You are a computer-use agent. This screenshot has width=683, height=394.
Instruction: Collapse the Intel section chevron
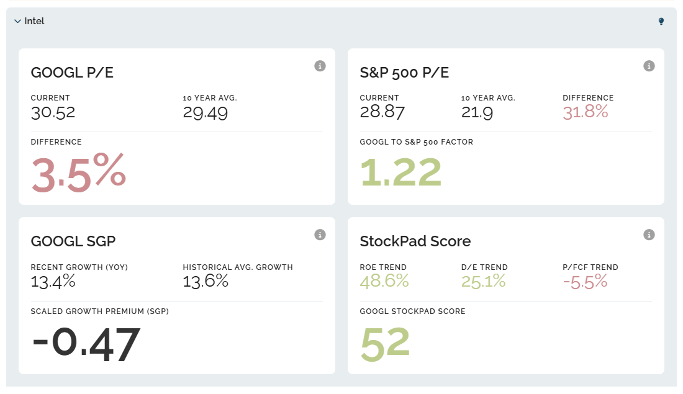[17, 21]
